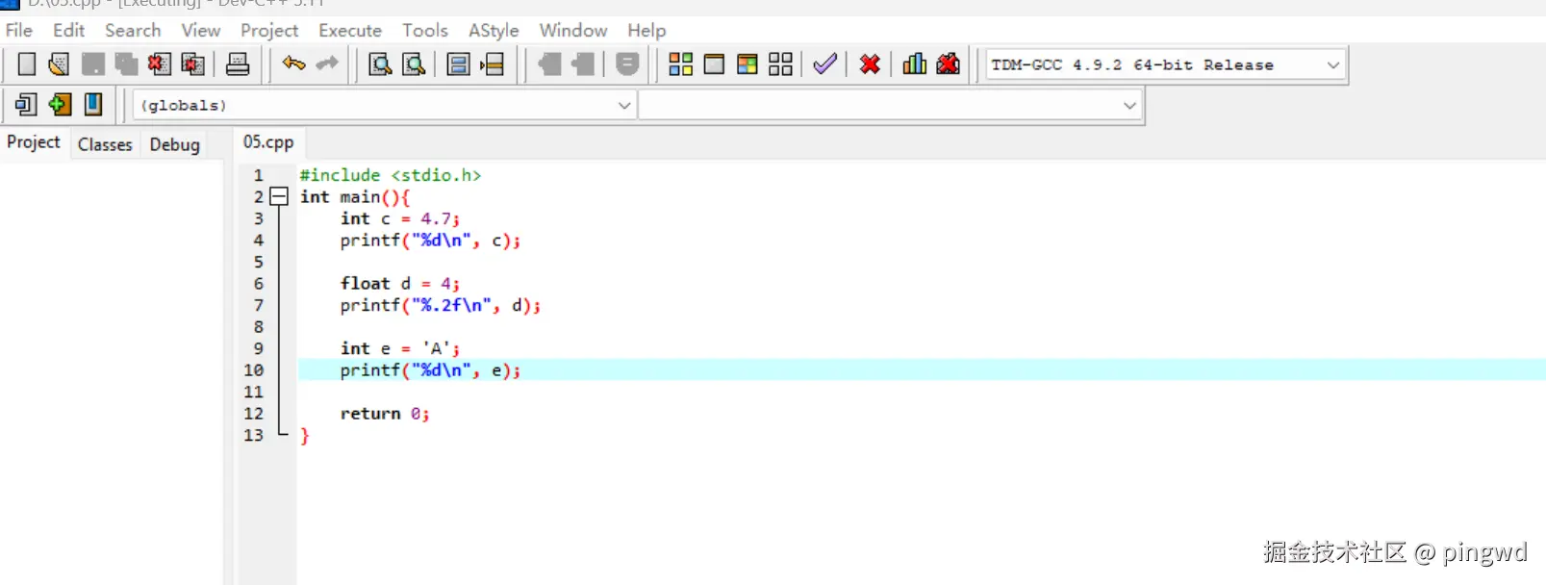Click the Goto Function icon
The height and width of the screenshot is (585, 1546).
459,64
